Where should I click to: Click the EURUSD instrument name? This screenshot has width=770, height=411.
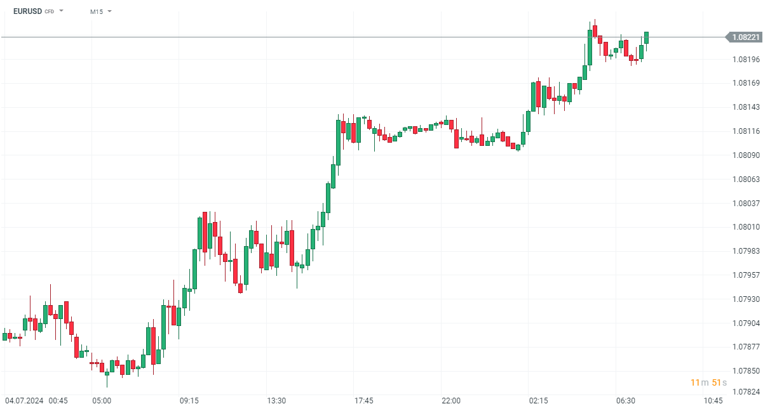pos(27,11)
